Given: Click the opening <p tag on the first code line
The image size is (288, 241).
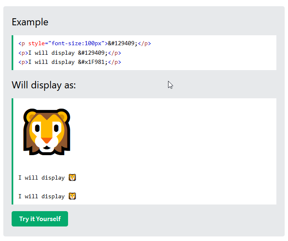Looking at the screenshot, I should point(22,44).
